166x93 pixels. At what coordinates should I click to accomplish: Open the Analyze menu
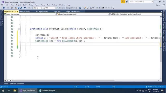54,5
